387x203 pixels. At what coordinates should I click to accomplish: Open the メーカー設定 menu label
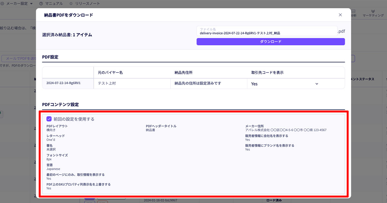coord(17,4)
